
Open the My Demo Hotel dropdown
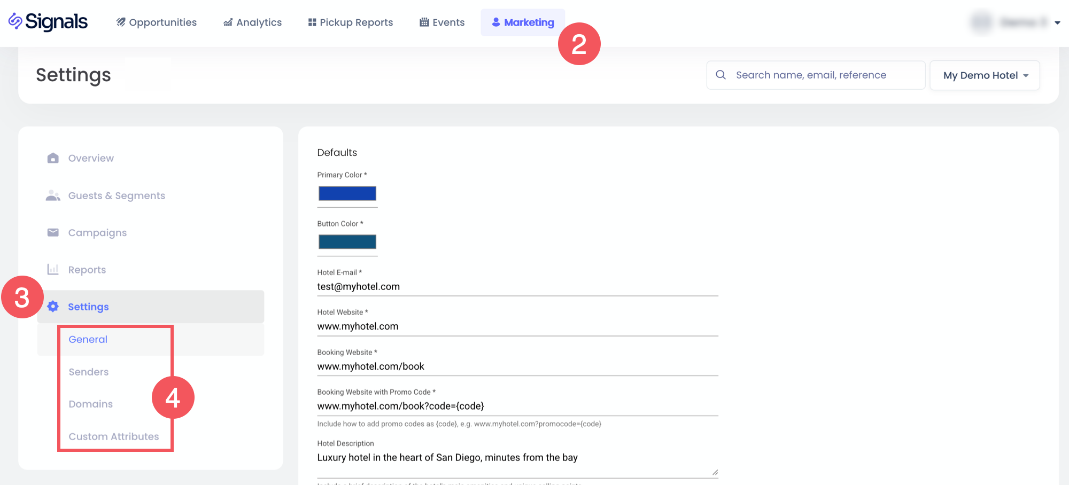click(x=985, y=75)
